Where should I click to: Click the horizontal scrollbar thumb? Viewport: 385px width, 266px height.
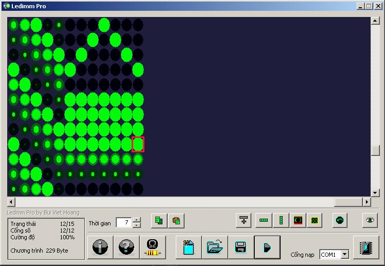(x=349, y=202)
